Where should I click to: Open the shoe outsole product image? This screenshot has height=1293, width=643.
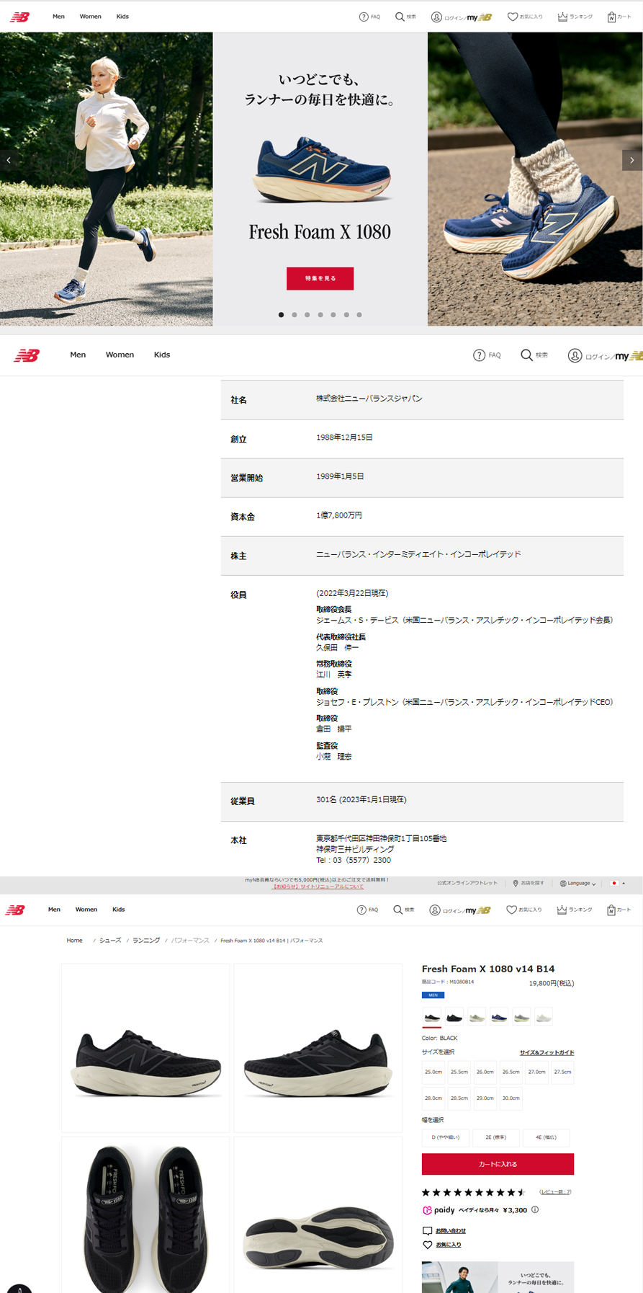[x=318, y=1214]
